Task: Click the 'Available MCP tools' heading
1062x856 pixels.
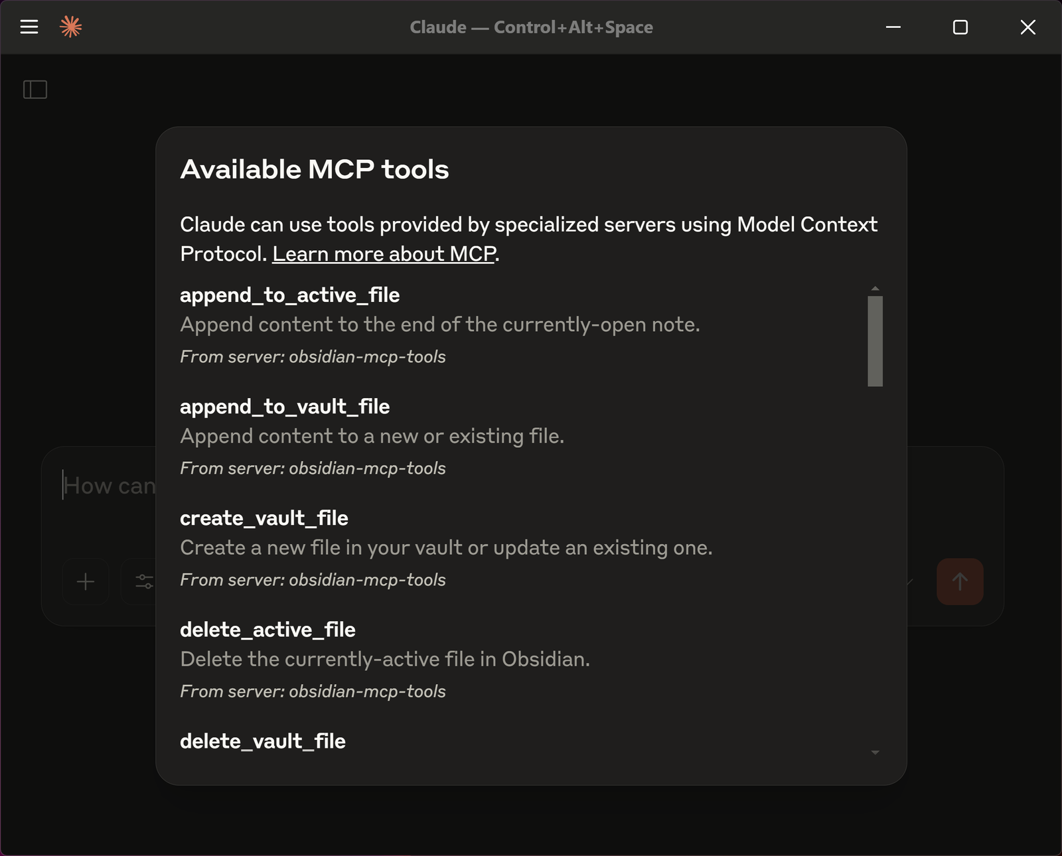Action: click(x=315, y=169)
